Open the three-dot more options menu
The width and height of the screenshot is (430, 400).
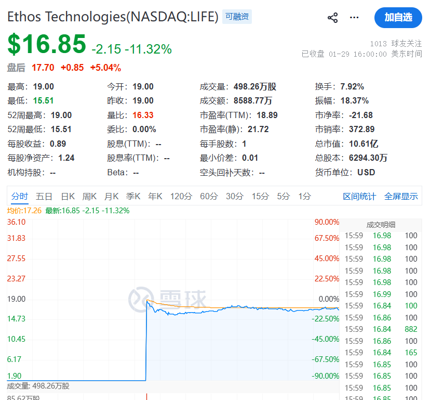pos(354,18)
